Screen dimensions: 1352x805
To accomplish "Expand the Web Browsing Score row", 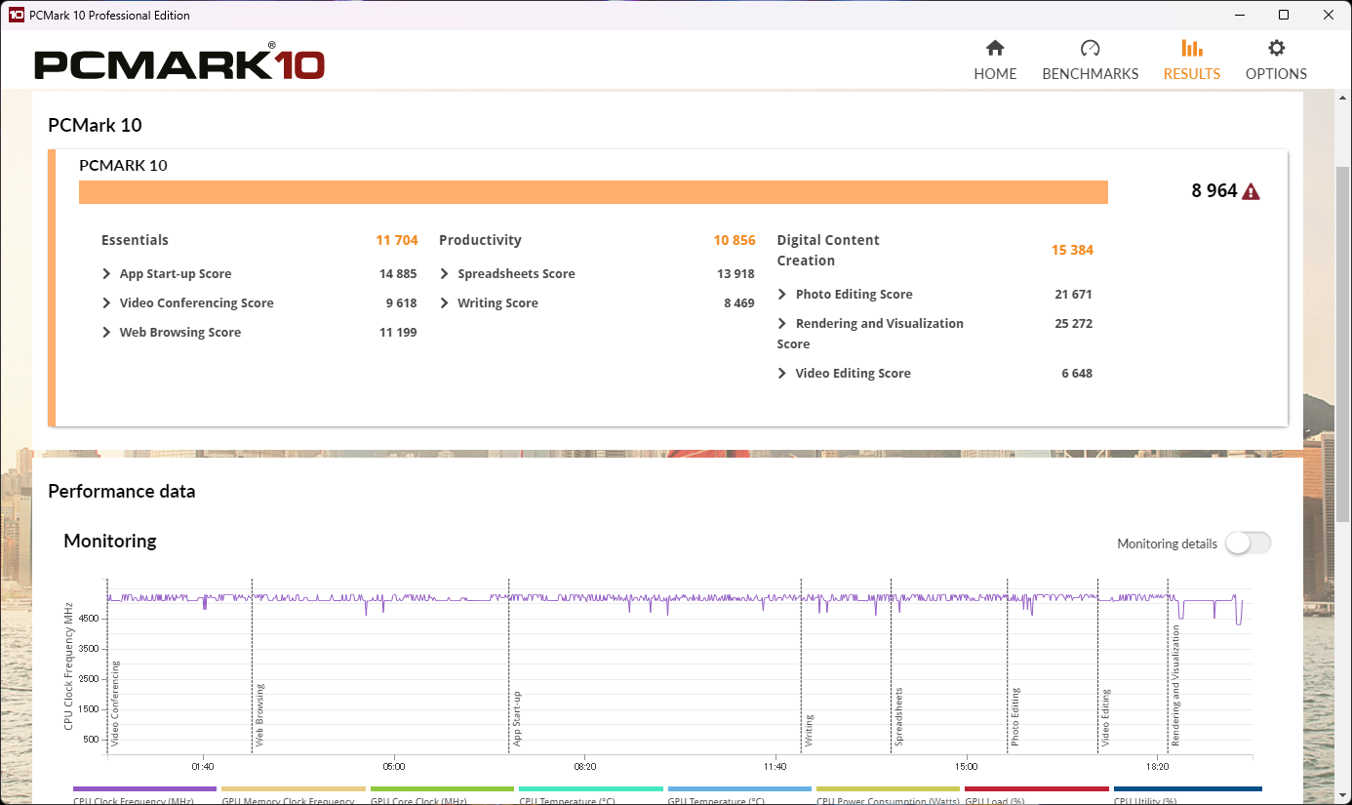I will tap(107, 333).
